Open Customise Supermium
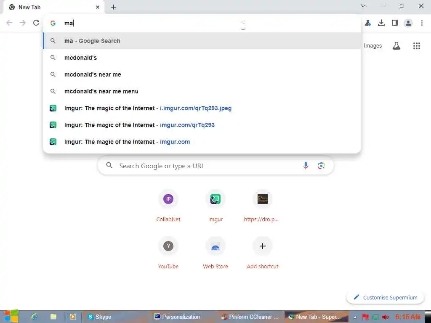This screenshot has width=431, height=323. [386, 297]
